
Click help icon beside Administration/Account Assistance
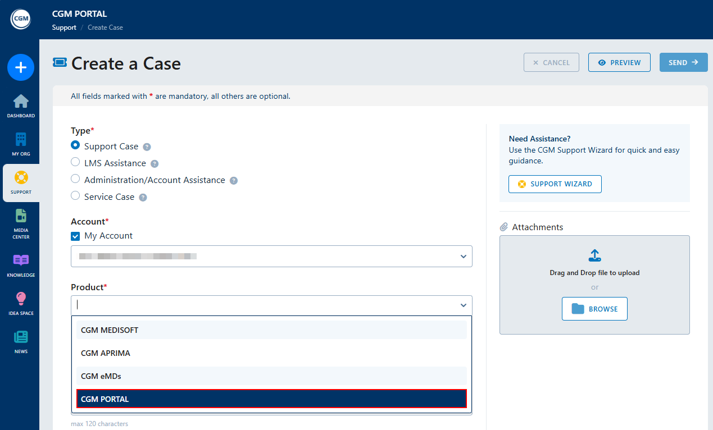click(x=234, y=181)
